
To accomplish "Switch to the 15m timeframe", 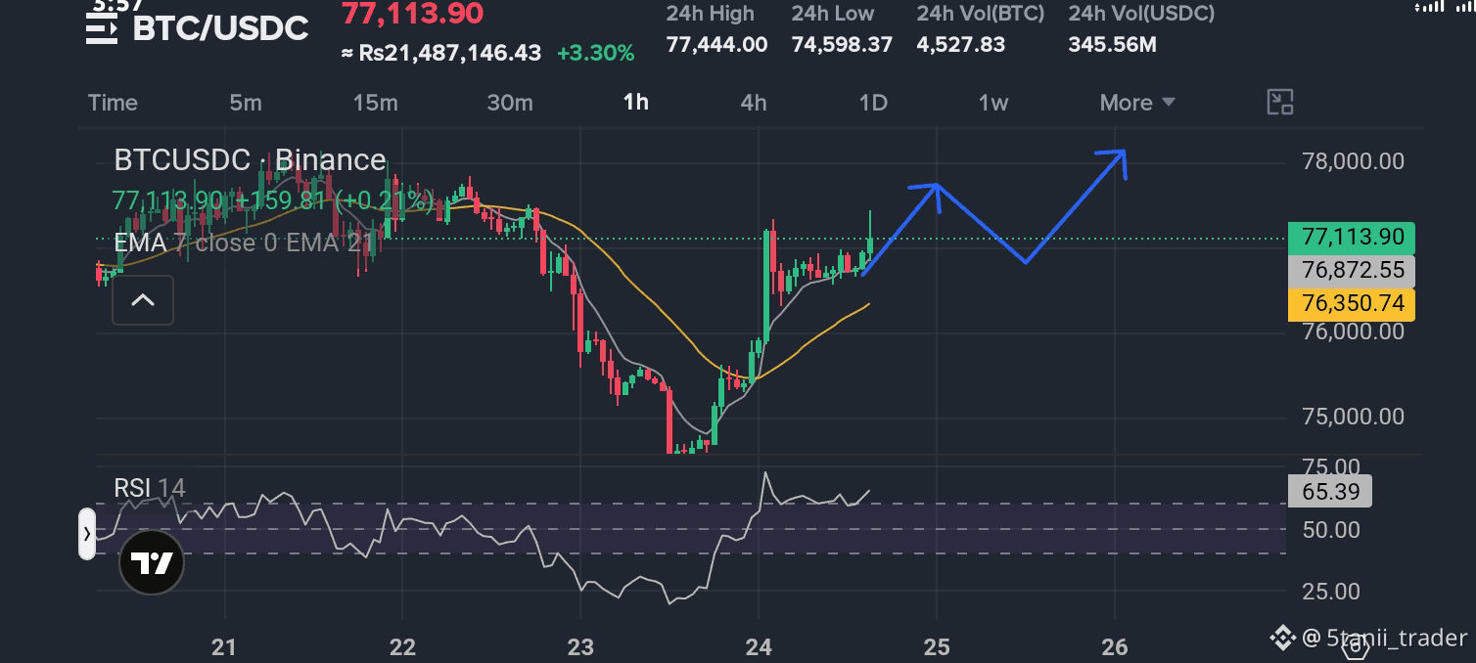I will point(376,103).
